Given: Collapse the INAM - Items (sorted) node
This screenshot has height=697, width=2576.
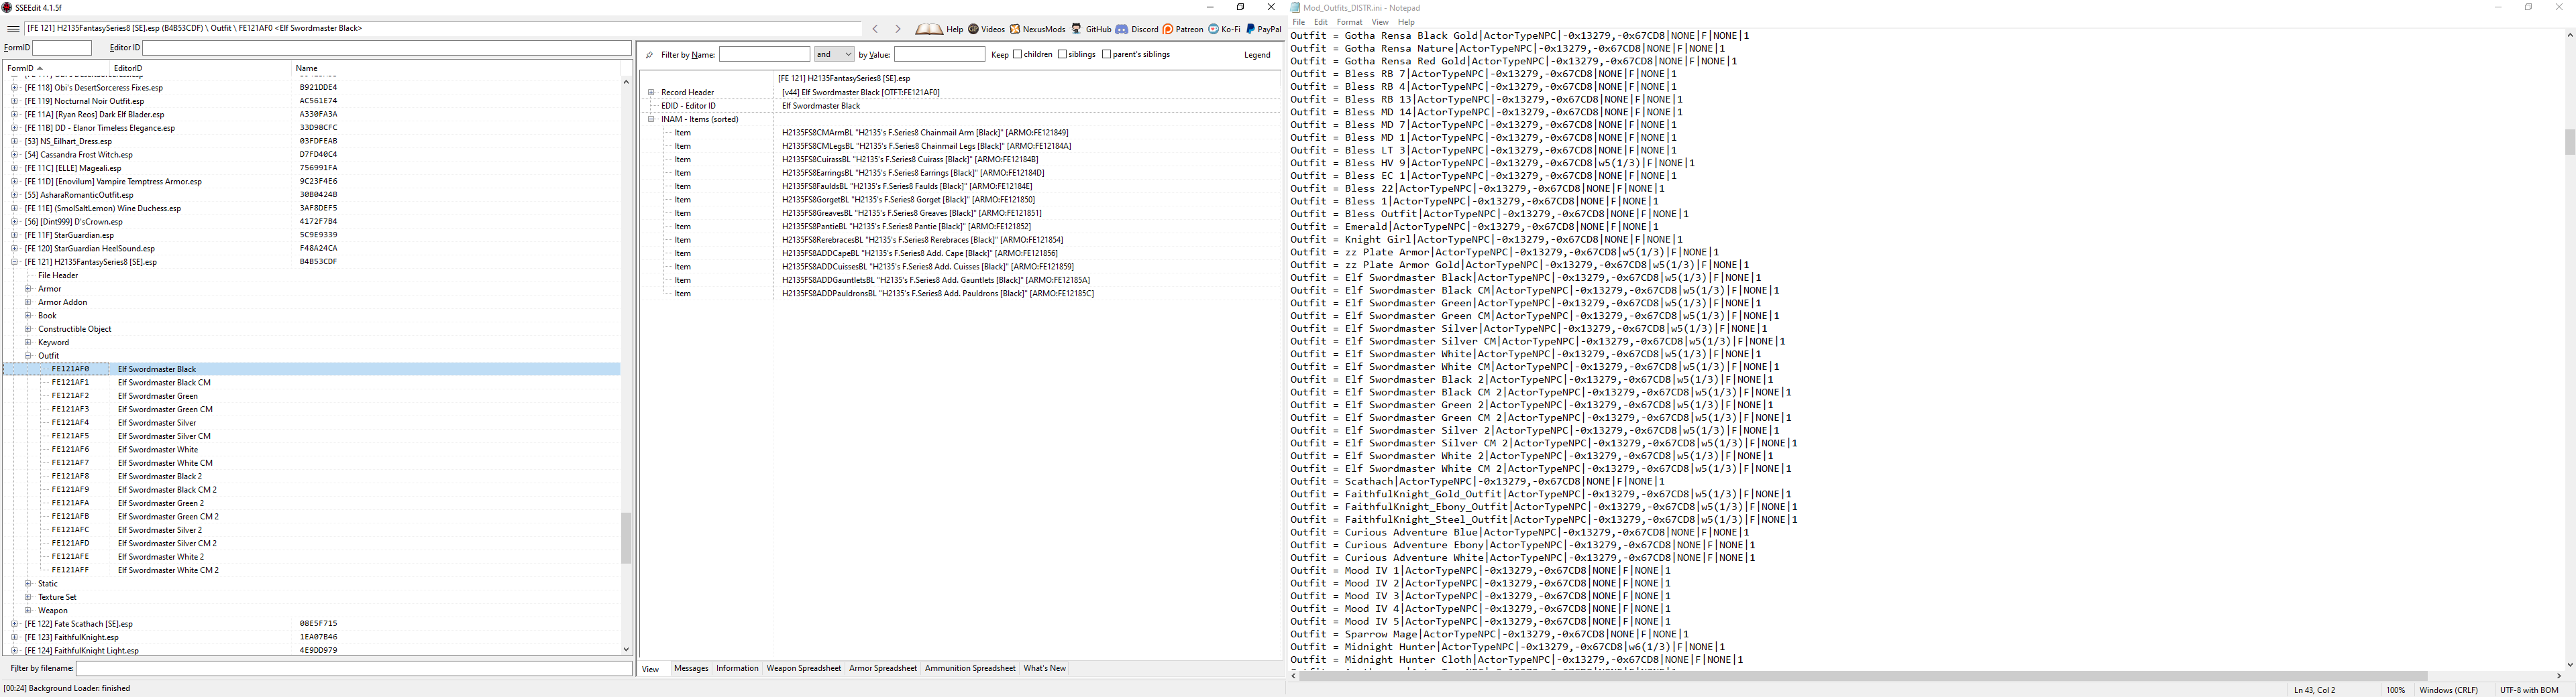Looking at the screenshot, I should (x=651, y=119).
